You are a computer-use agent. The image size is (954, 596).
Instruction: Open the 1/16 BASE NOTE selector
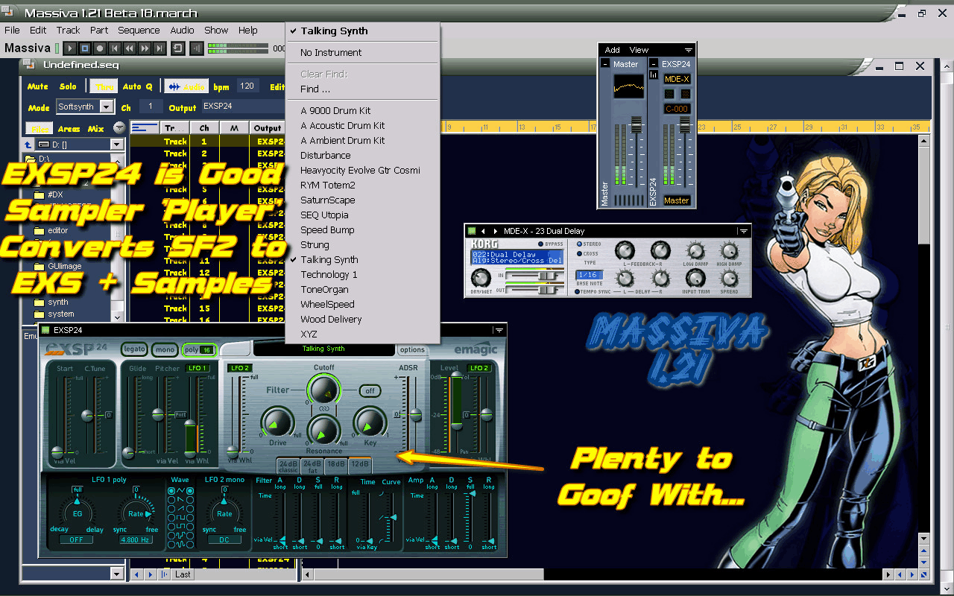pyautogui.click(x=590, y=275)
